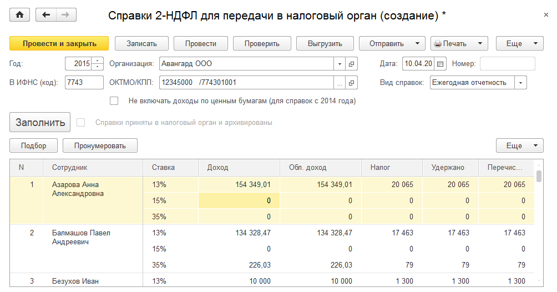Expand the Организация dropdown list
Screen dimensions: 557x292
340,64
